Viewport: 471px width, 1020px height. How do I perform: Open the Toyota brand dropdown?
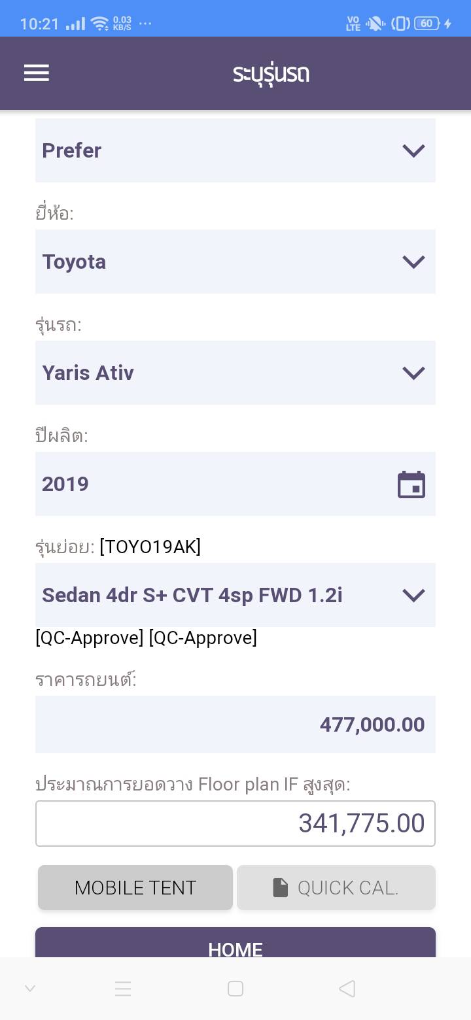[235, 262]
